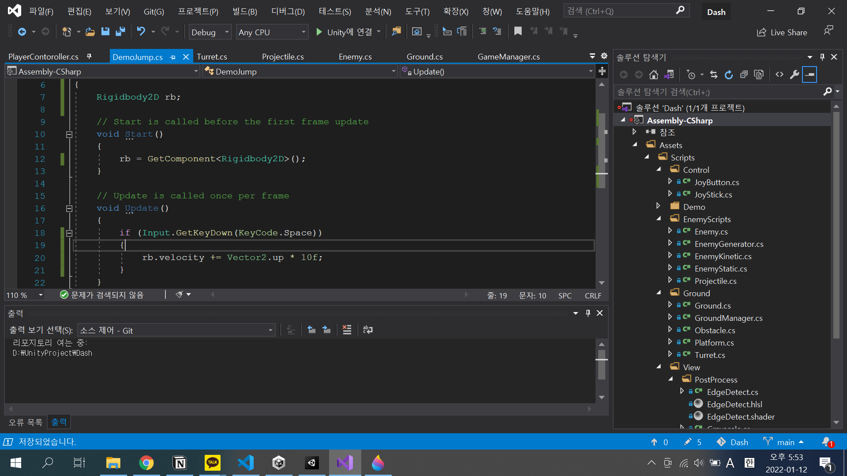Select EnemyGenerator.cs in Solution Explorer
The height and width of the screenshot is (476, 847).
pyautogui.click(x=729, y=244)
